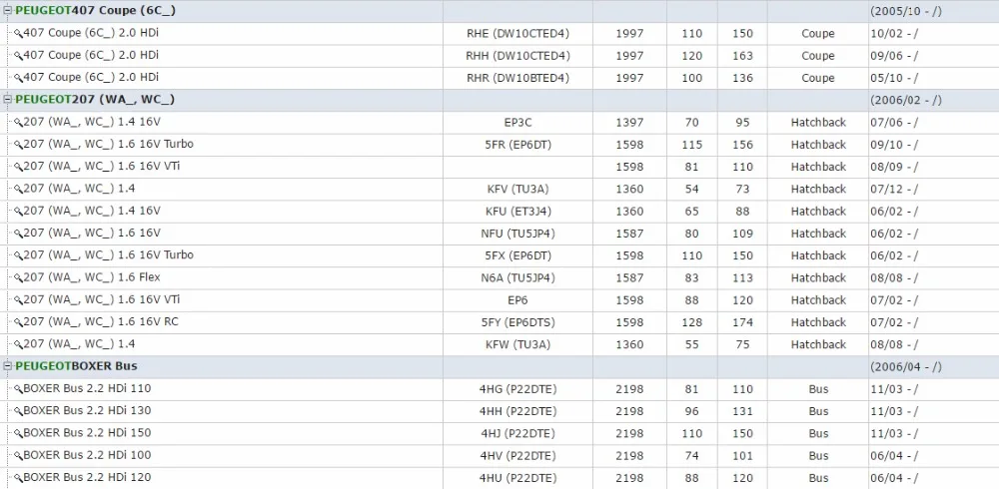This screenshot has height=489, width=999.
Task: Click engine code N6A (TU5JP4)
Action: coord(517,278)
